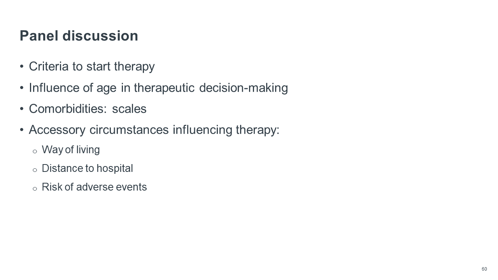Click the "Way of living" sub-bullet text

point(70,150)
